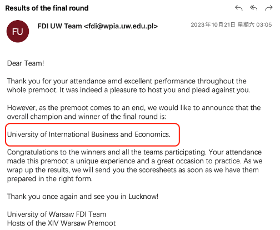Click the word scoresheets in the body

point(157,170)
